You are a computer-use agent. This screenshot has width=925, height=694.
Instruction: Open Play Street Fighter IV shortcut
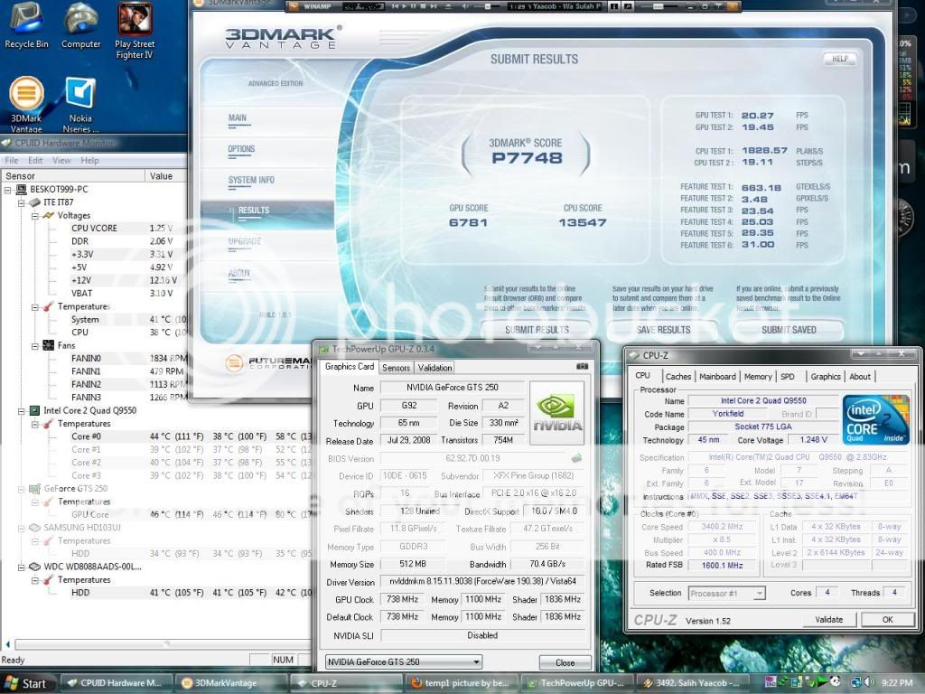[135, 22]
